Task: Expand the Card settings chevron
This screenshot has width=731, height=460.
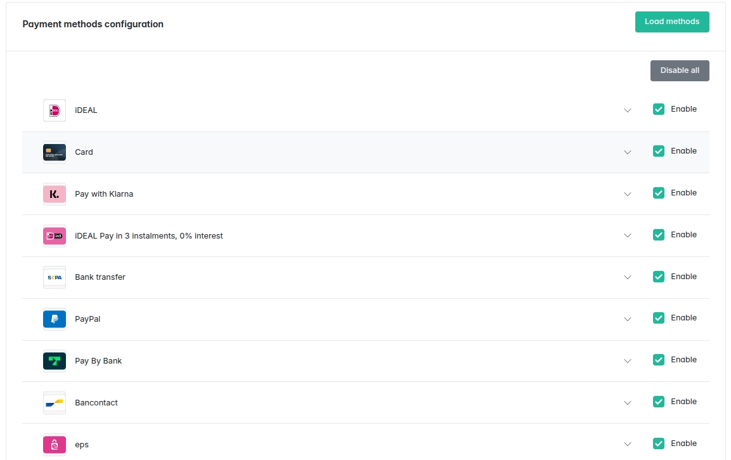Action: (628, 152)
